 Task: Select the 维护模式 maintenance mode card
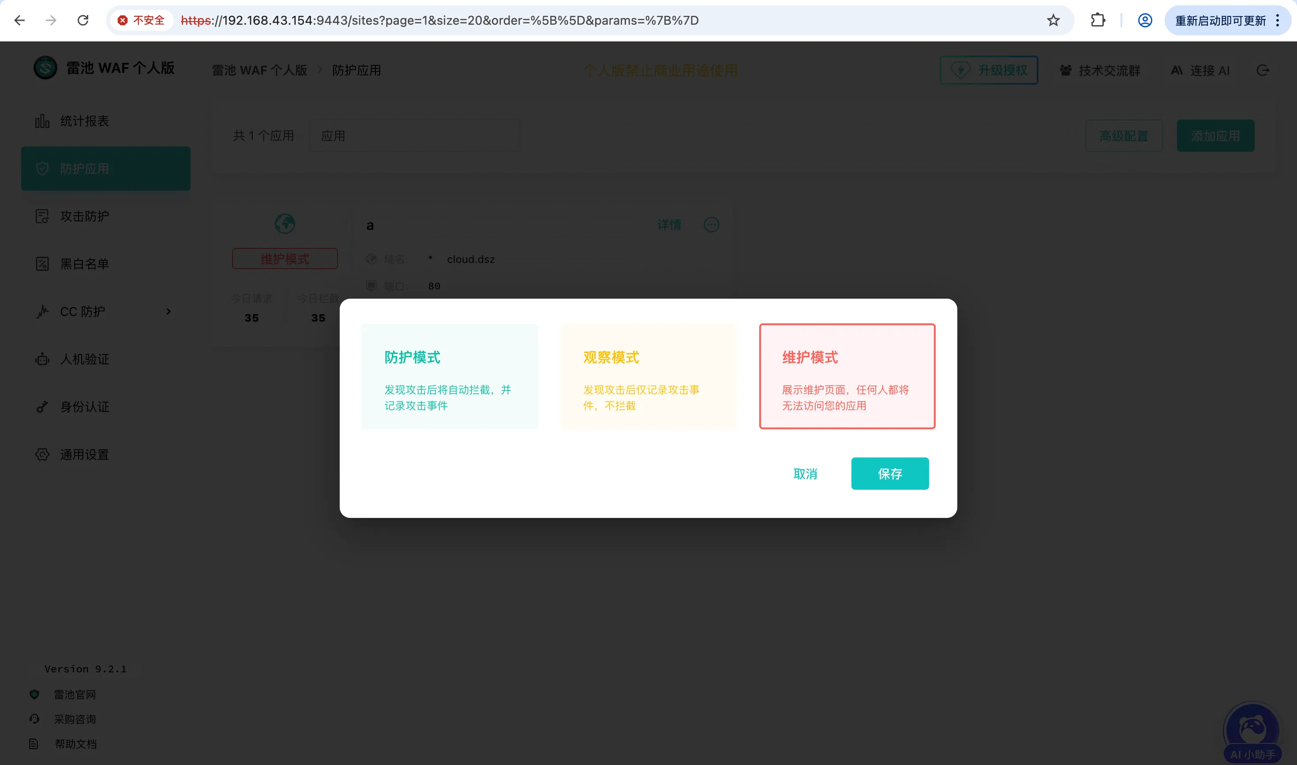(847, 376)
